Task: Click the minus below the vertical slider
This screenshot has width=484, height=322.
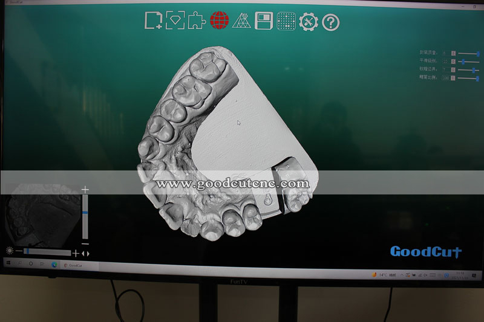Action: (85, 243)
